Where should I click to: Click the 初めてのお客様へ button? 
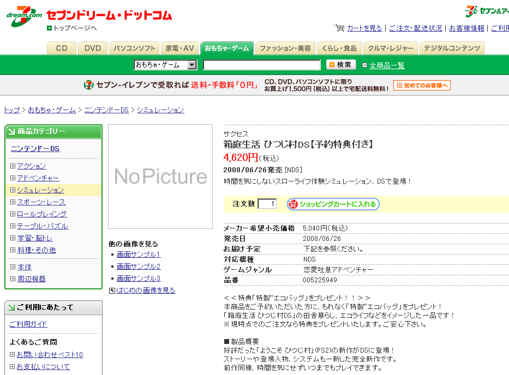point(422,86)
